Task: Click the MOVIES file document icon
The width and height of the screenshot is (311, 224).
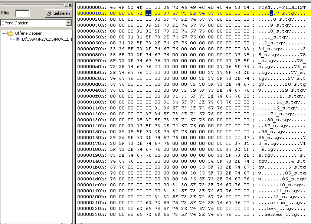Action: click(17, 39)
